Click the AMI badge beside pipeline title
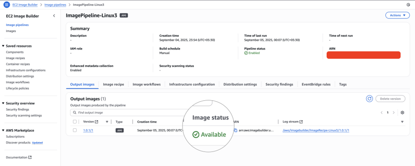 [124, 16]
